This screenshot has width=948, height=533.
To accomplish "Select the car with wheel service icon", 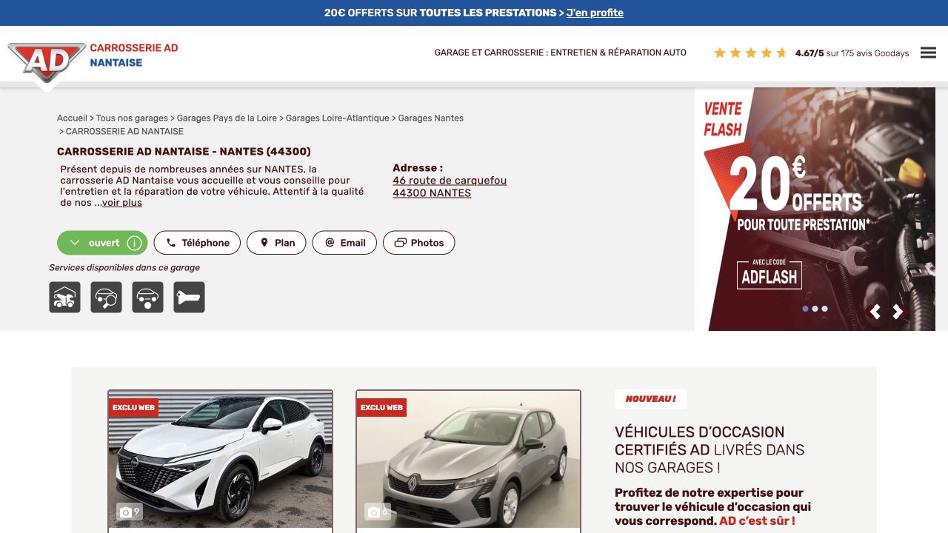I will tap(148, 298).
